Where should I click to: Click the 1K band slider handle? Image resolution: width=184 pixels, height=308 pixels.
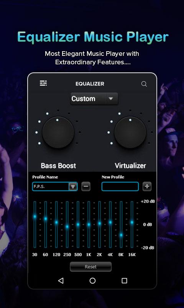(x=89, y=224)
